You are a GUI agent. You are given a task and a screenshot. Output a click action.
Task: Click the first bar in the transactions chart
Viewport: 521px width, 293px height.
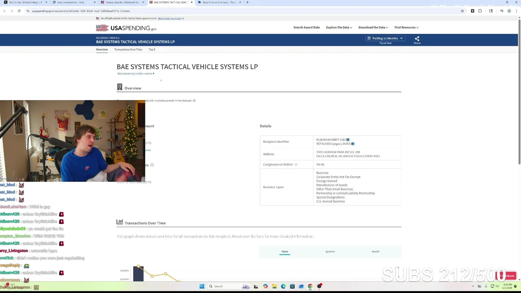(138, 273)
